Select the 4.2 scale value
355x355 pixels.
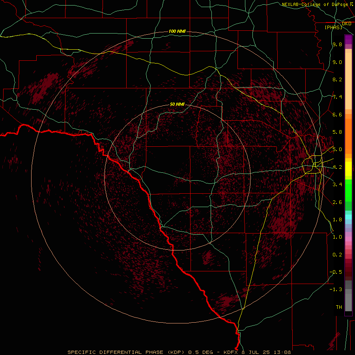pos(337,167)
